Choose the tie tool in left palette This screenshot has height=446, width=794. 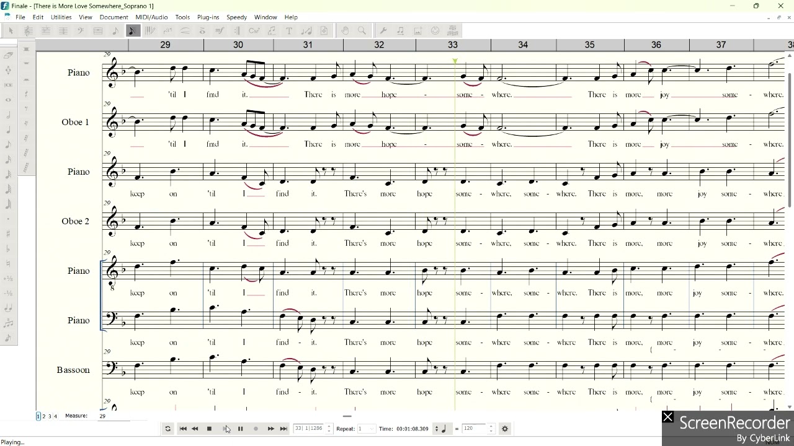point(8,308)
